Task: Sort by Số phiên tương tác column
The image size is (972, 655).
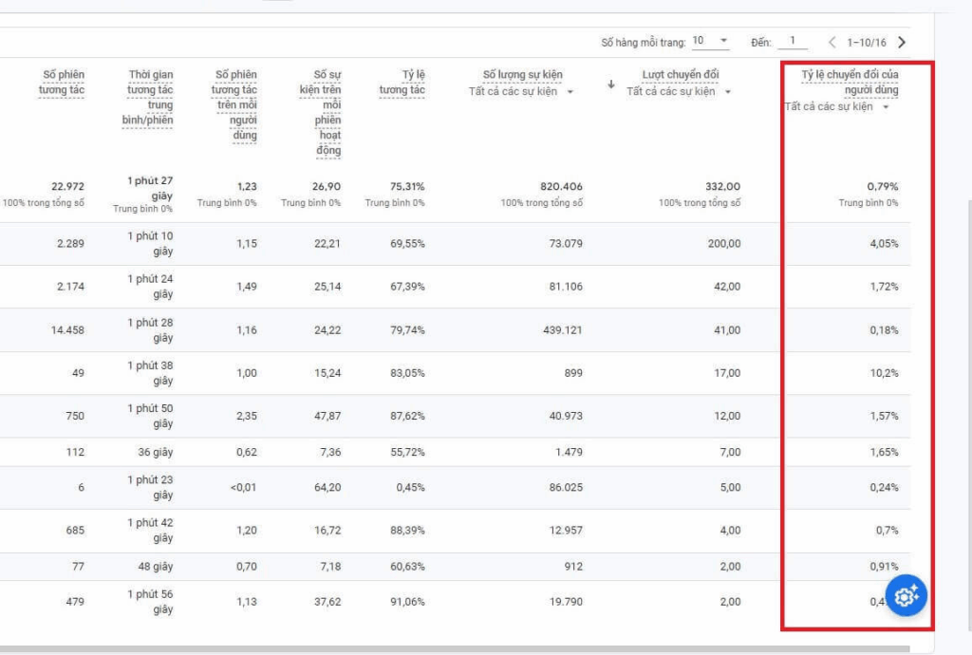Action: (62, 83)
